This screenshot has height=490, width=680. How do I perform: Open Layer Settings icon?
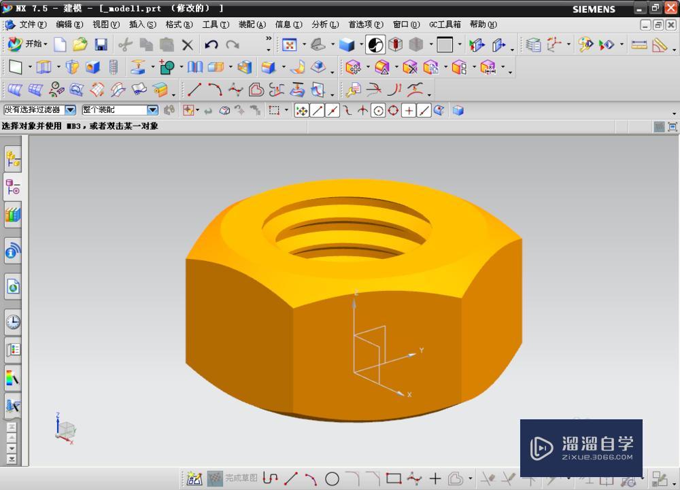click(x=533, y=45)
